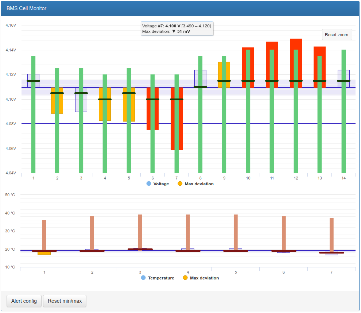
Task: Click the temperature bar for sensor 7
Action: coord(331,233)
